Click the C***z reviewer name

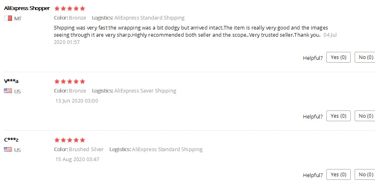[x=12, y=140]
